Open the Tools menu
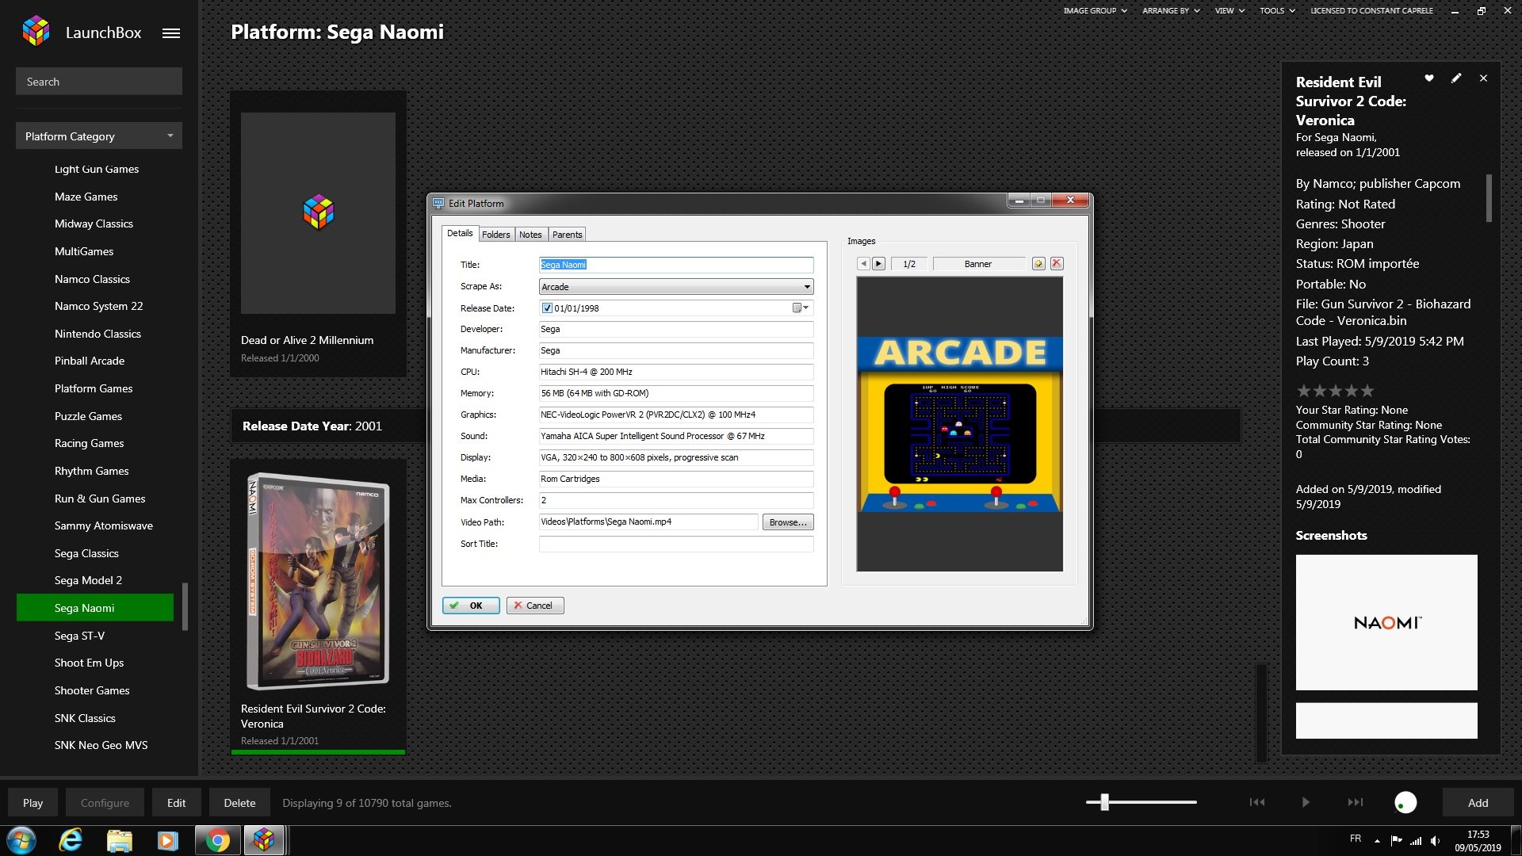The height and width of the screenshot is (856, 1522). tap(1277, 11)
